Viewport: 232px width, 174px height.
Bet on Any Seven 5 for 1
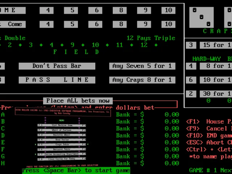pyautogui.click(x=142, y=66)
